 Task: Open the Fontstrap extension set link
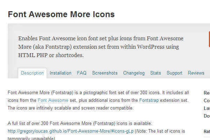click(149, 100)
